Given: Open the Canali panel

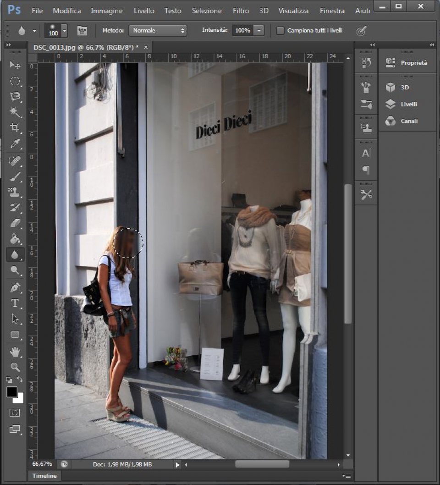Looking at the screenshot, I should coord(408,121).
